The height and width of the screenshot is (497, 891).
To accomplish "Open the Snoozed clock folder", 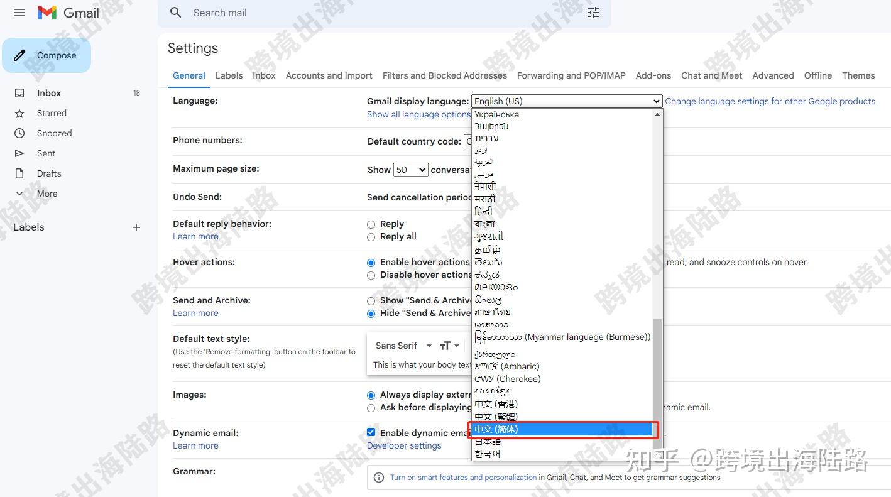I will tap(54, 133).
